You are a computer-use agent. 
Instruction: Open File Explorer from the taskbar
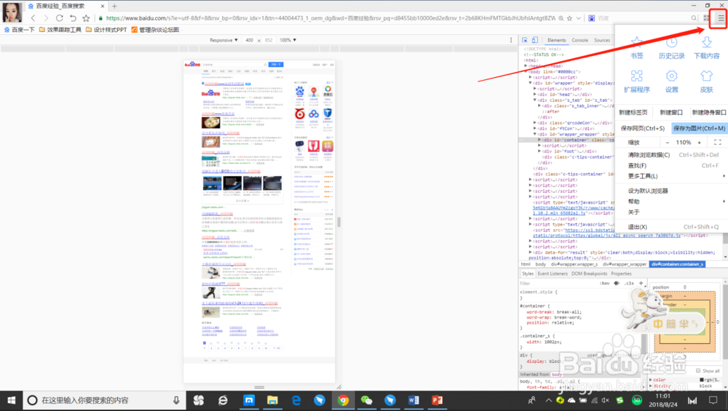pyautogui.click(x=272, y=400)
